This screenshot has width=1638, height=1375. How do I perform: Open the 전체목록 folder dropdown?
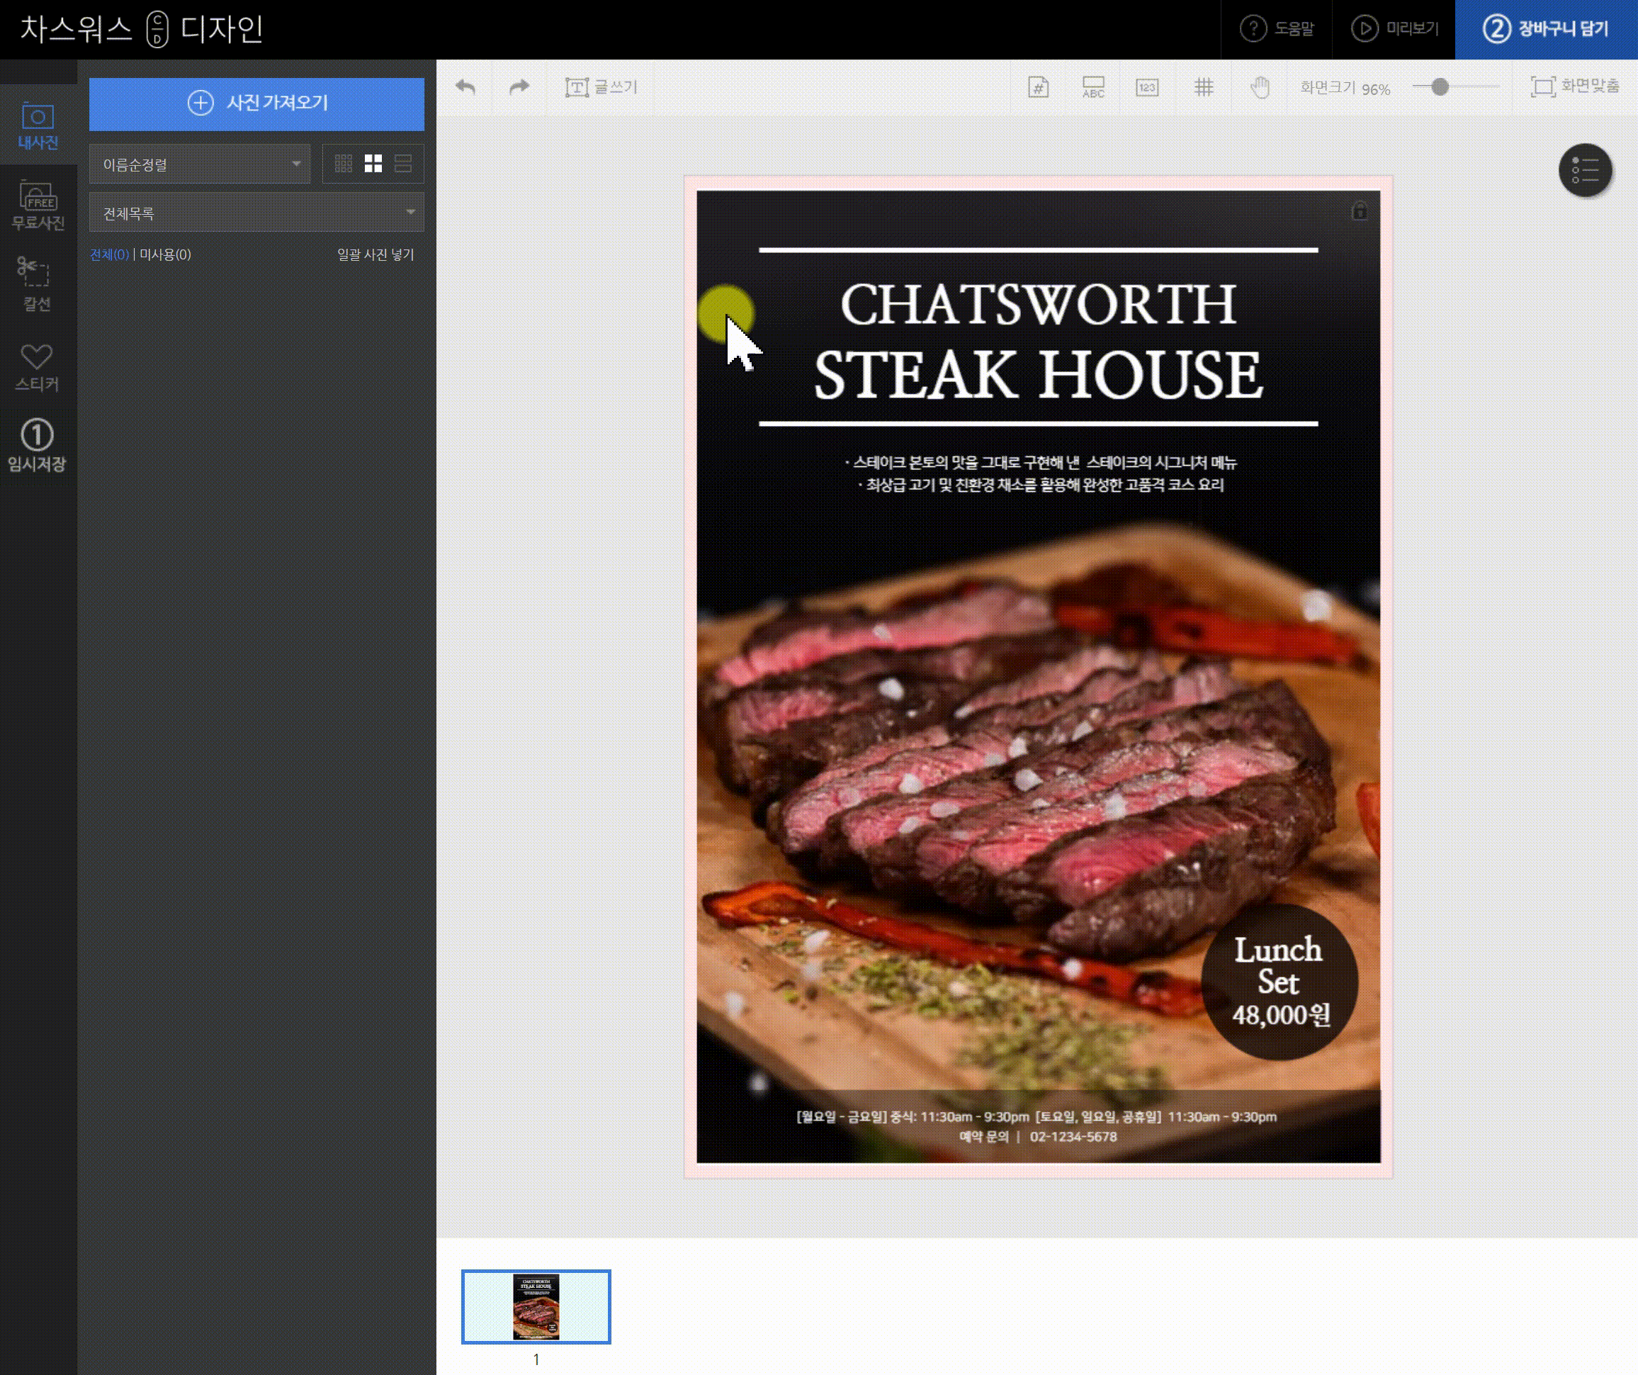(256, 212)
